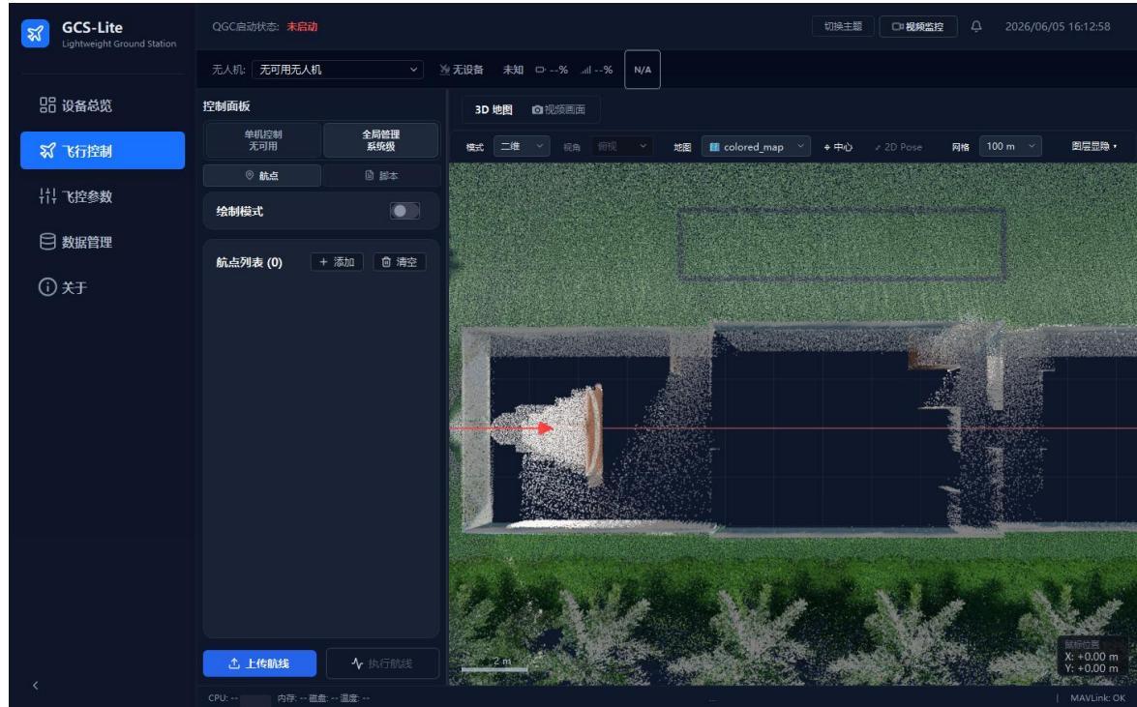Click the red arrow marker on map
Image resolution: width=1137 pixels, height=707 pixels.
(546, 427)
